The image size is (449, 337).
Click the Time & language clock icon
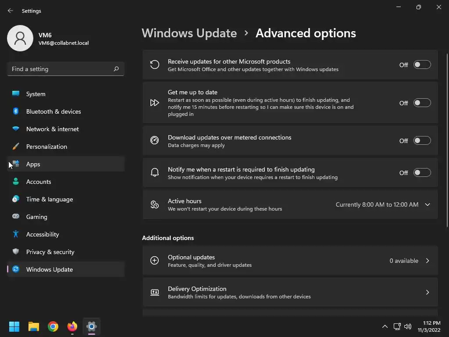click(x=16, y=199)
